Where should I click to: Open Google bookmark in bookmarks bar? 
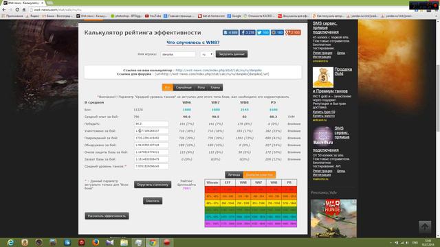[x=234, y=16]
